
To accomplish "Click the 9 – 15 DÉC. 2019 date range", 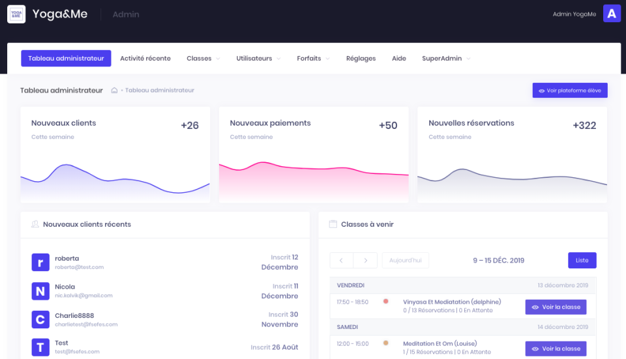I will tap(499, 261).
